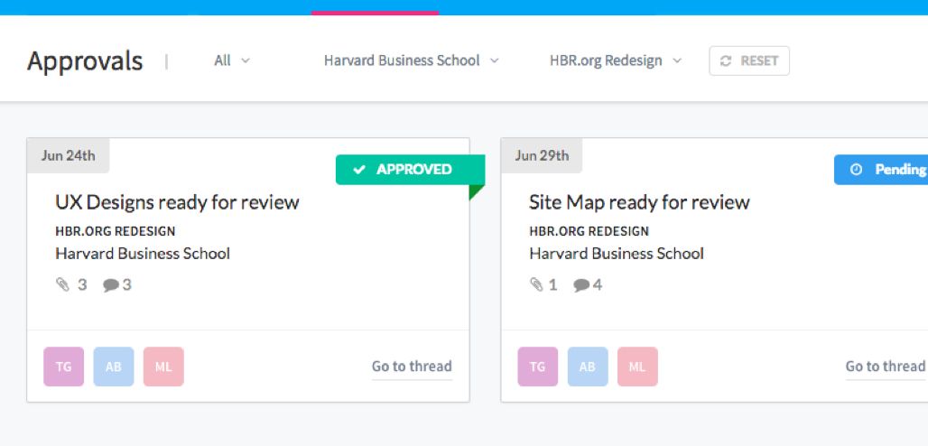Go to thread for Site Map card
Viewport: 928px width, 446px height.
coord(886,367)
